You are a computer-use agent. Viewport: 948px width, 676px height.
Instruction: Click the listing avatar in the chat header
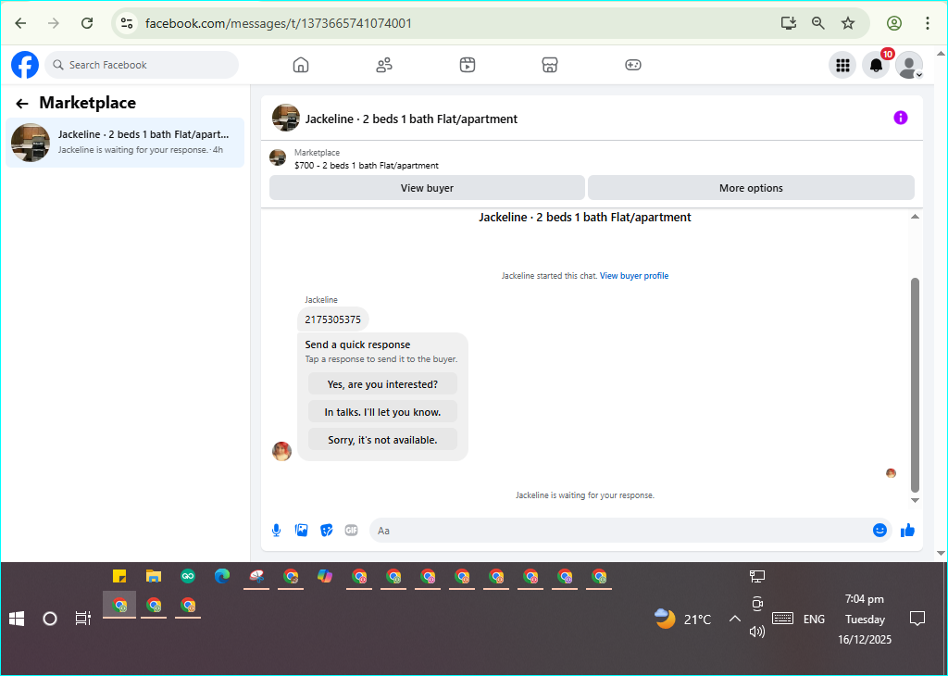click(x=286, y=118)
